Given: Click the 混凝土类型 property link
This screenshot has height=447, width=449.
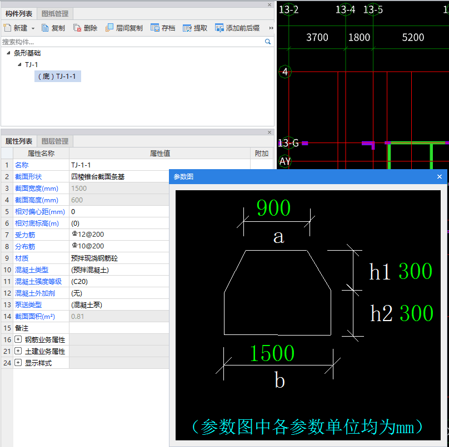Looking at the screenshot, I should [x=32, y=270].
